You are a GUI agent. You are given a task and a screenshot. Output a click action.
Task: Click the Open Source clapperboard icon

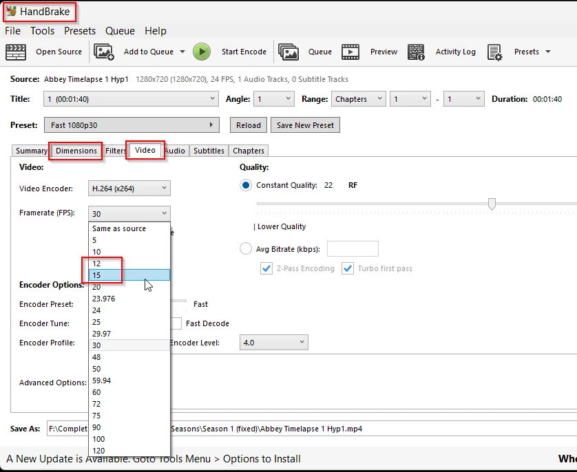pyautogui.click(x=16, y=52)
